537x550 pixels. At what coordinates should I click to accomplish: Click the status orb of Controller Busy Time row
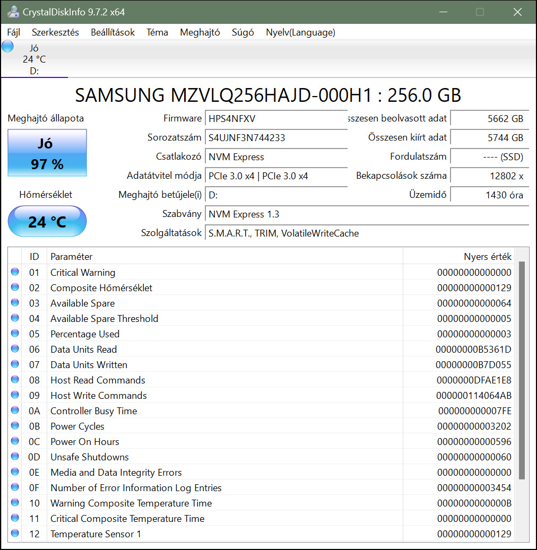15,411
